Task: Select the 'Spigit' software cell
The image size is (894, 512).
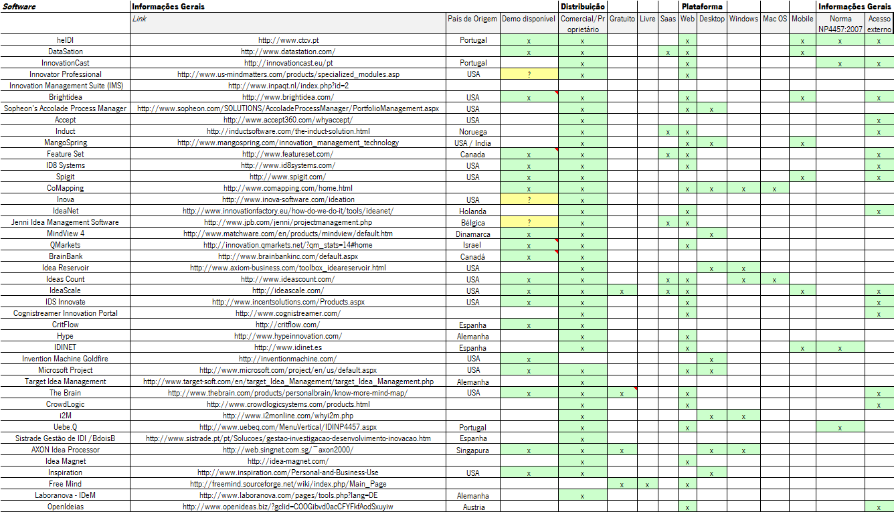Action: click(x=65, y=177)
